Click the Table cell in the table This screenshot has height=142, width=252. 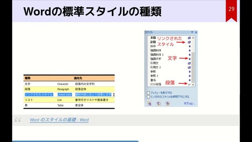(60, 105)
